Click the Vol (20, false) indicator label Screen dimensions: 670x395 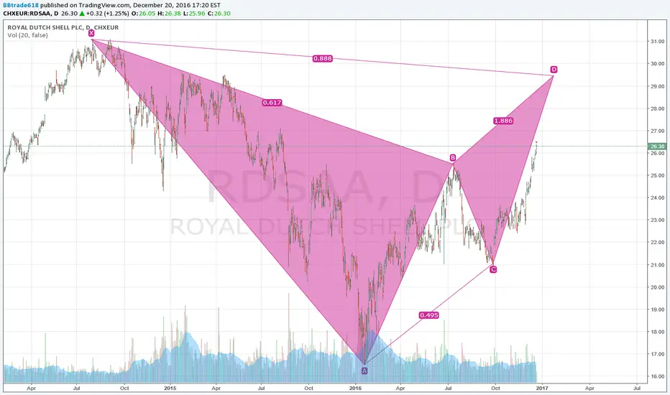click(27, 35)
